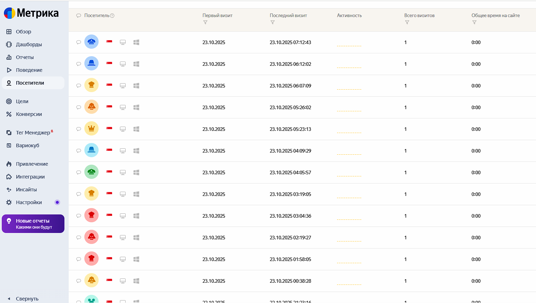The height and width of the screenshot is (303, 536).
Task: Open Настройки in the sidebar
Action: [x=29, y=202]
